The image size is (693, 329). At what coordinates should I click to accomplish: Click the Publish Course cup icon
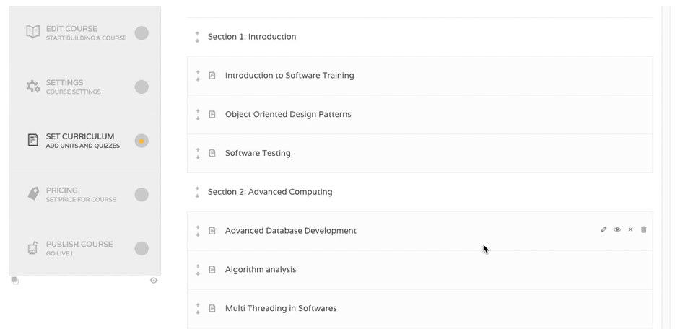33,248
